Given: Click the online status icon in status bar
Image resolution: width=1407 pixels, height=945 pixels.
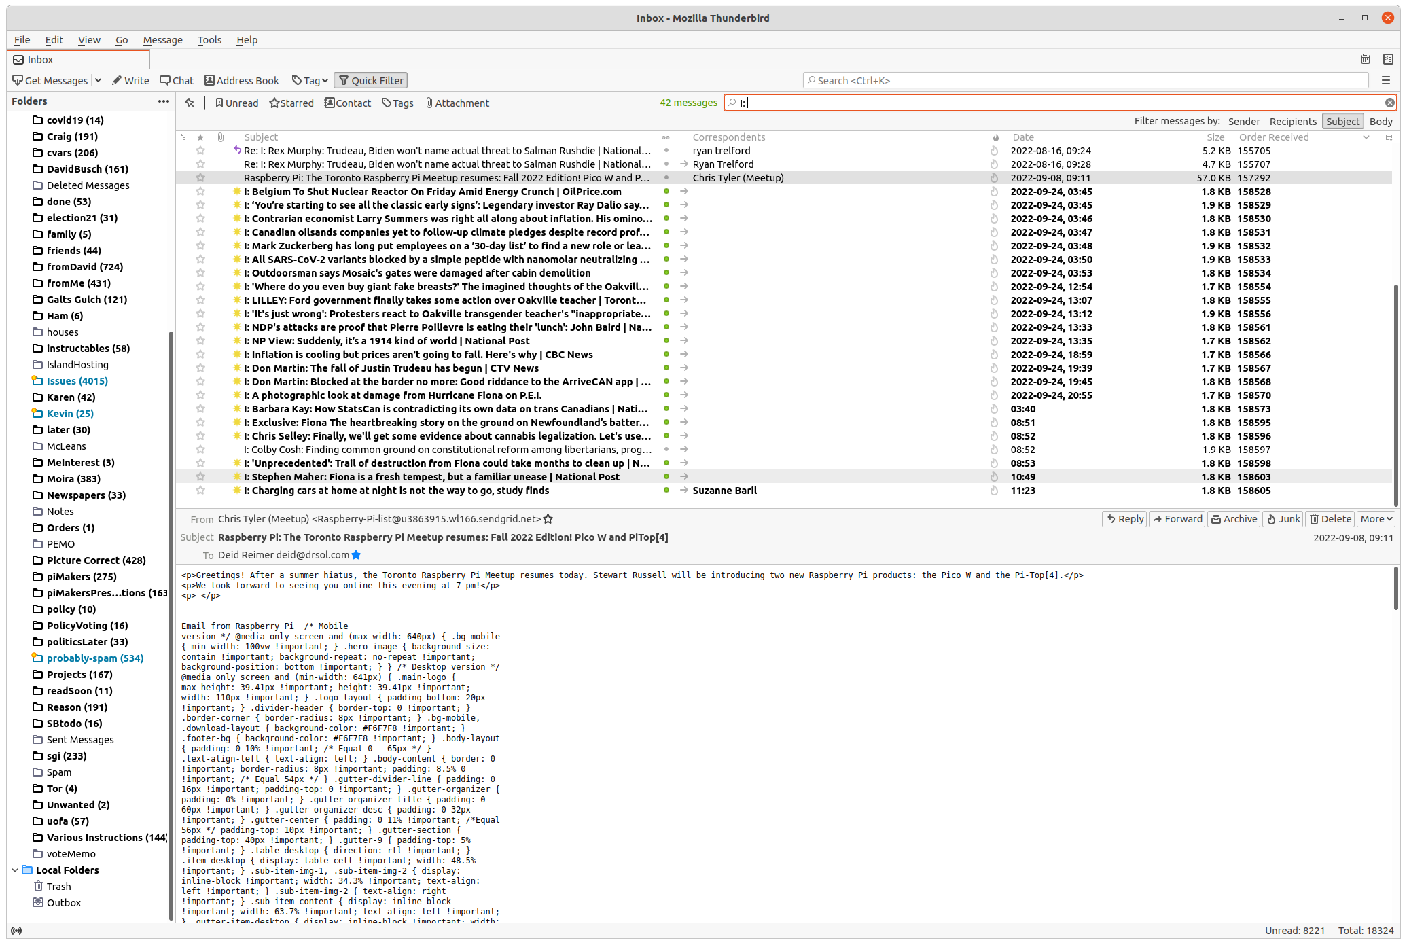Looking at the screenshot, I should [16, 931].
